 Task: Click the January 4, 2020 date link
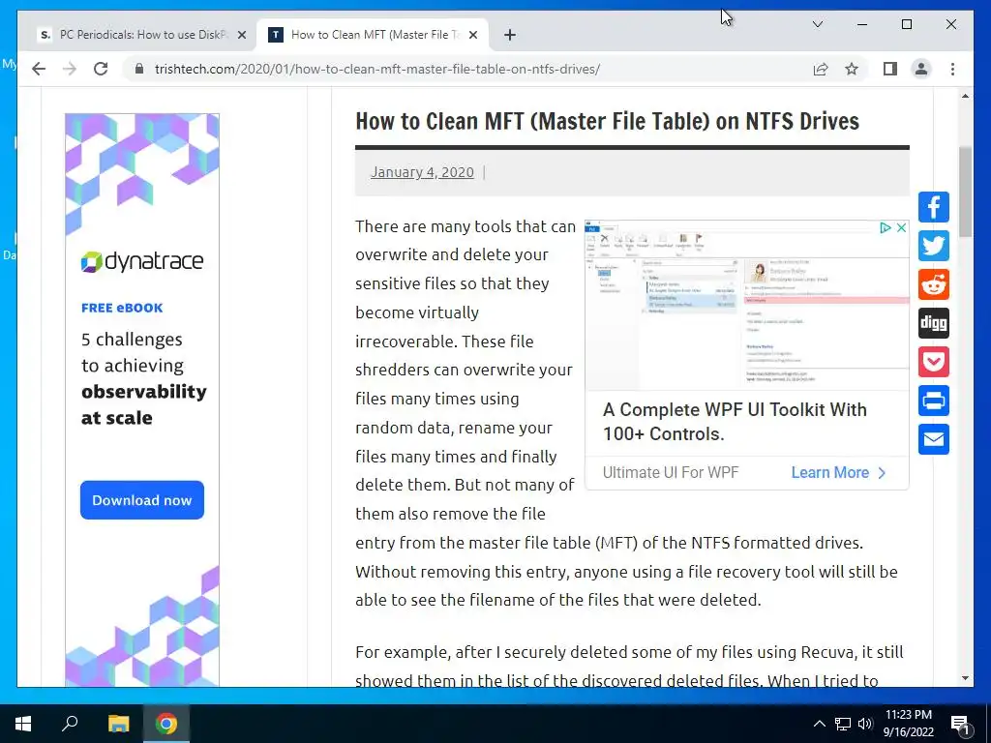422,172
